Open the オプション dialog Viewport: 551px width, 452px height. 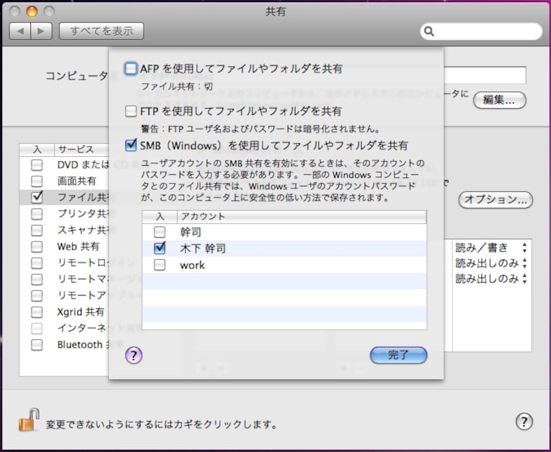(495, 201)
